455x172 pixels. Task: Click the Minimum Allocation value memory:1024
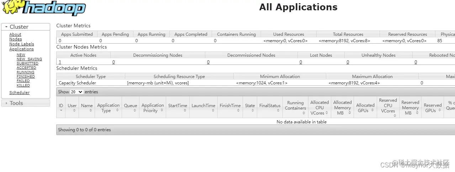[x=262, y=83]
